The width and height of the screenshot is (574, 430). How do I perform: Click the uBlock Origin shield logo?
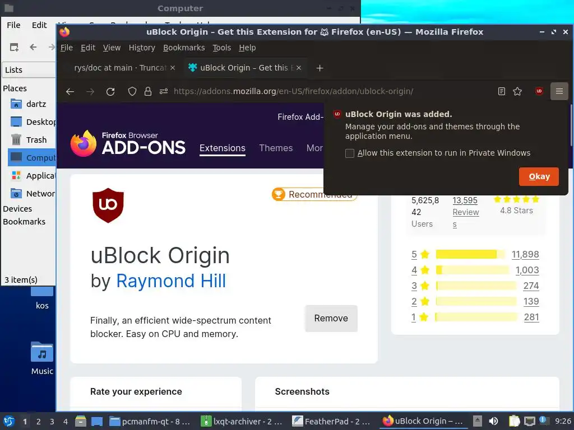(108, 205)
